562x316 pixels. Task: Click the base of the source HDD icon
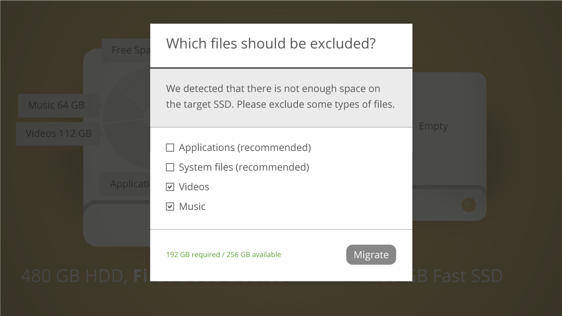(116, 224)
